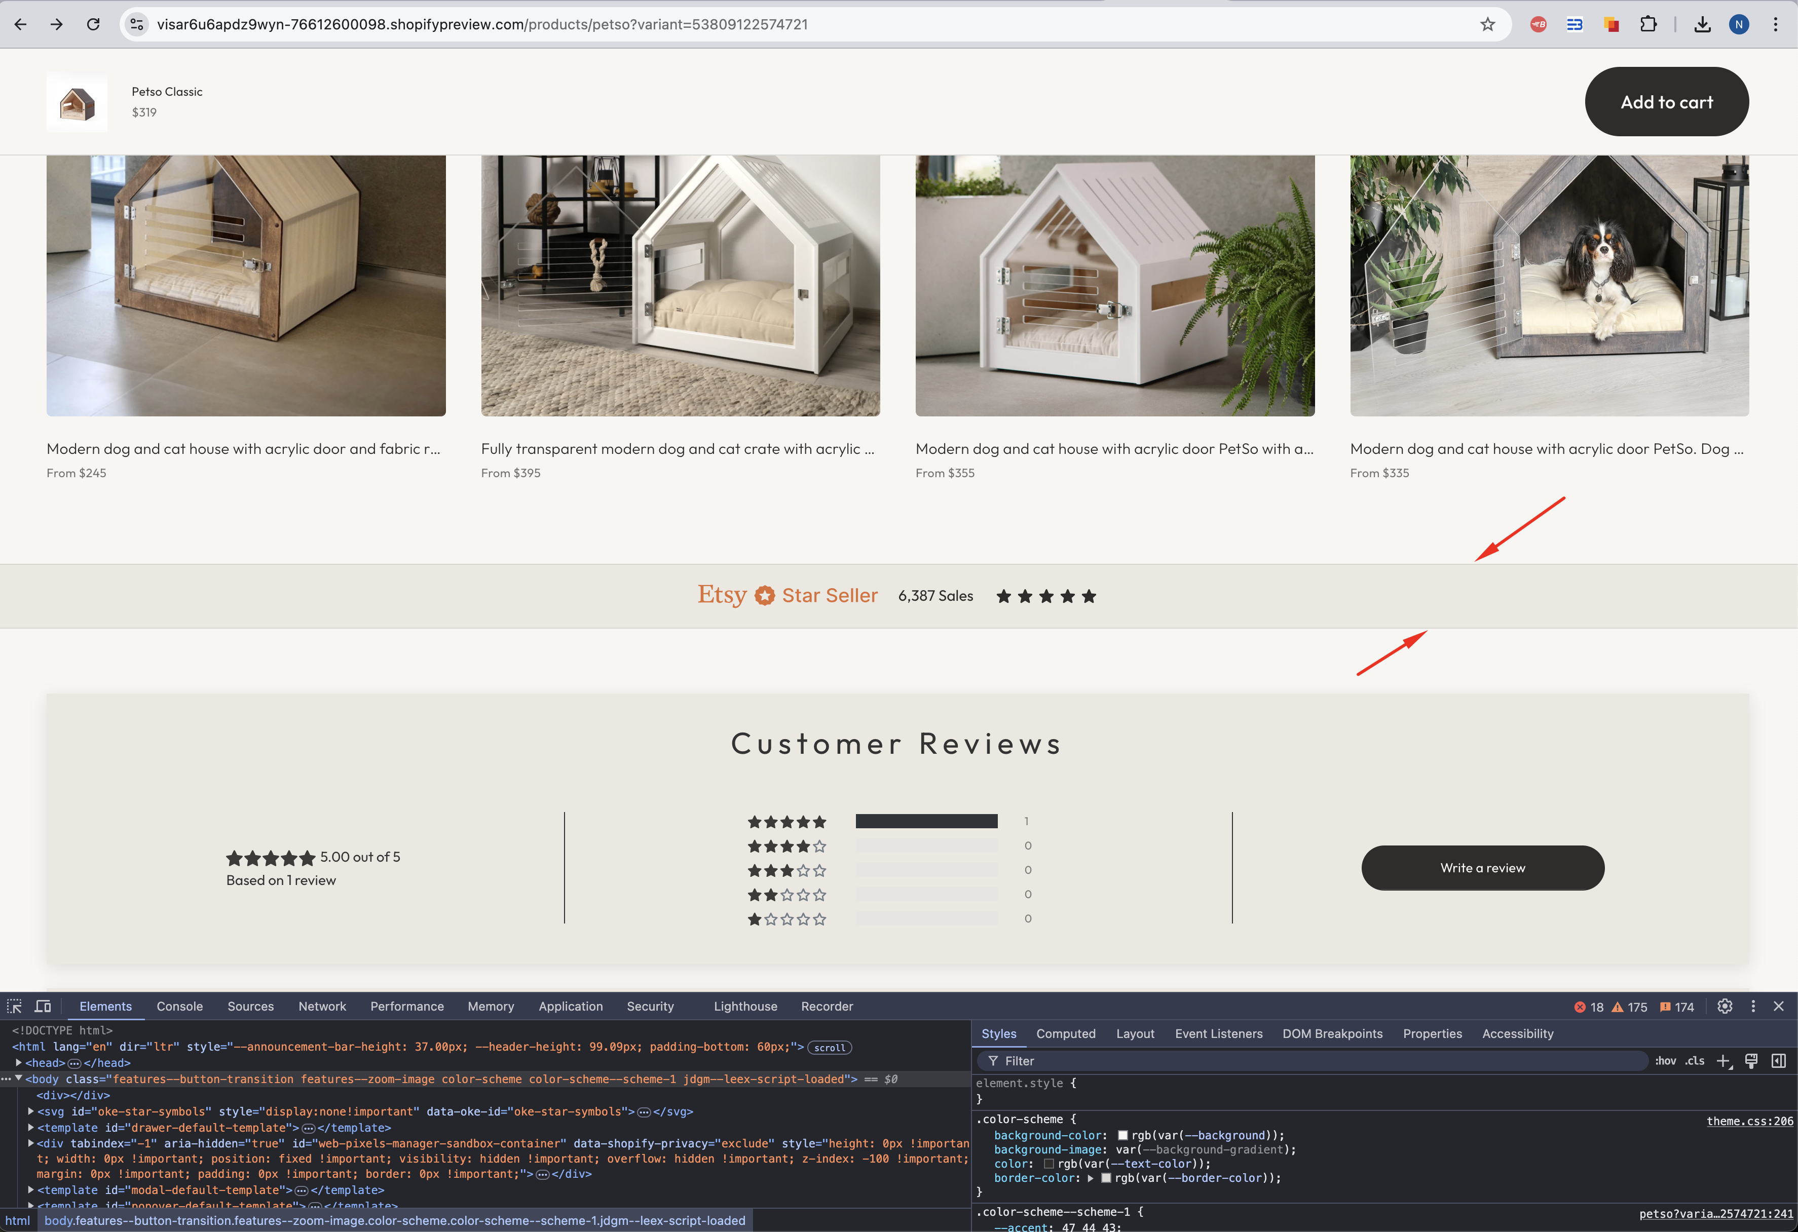
Task: Collapse the body element node
Action: pyautogui.click(x=19, y=1079)
